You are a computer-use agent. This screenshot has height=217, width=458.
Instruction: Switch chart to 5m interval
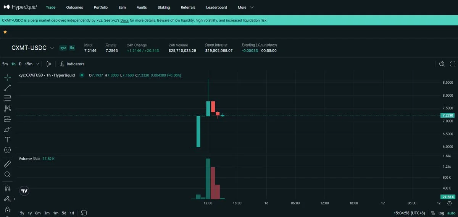pos(5,64)
